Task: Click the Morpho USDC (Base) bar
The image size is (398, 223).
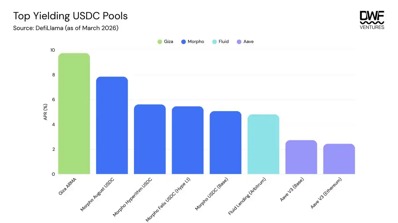Action: pyautogui.click(x=225, y=143)
